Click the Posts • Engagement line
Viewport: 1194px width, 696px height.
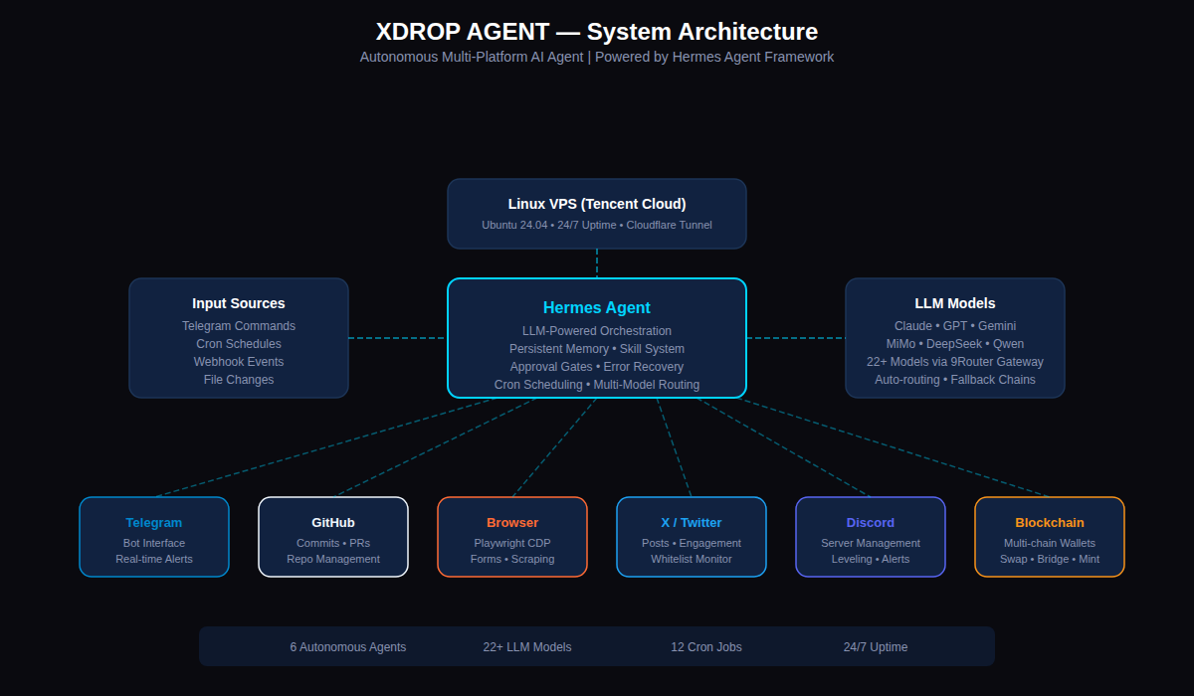point(692,543)
